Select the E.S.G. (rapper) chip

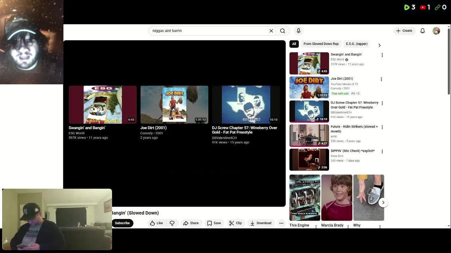pyautogui.click(x=357, y=44)
